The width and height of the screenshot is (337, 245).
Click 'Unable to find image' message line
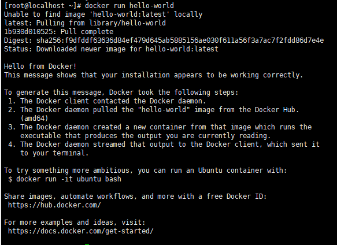tap(103, 14)
